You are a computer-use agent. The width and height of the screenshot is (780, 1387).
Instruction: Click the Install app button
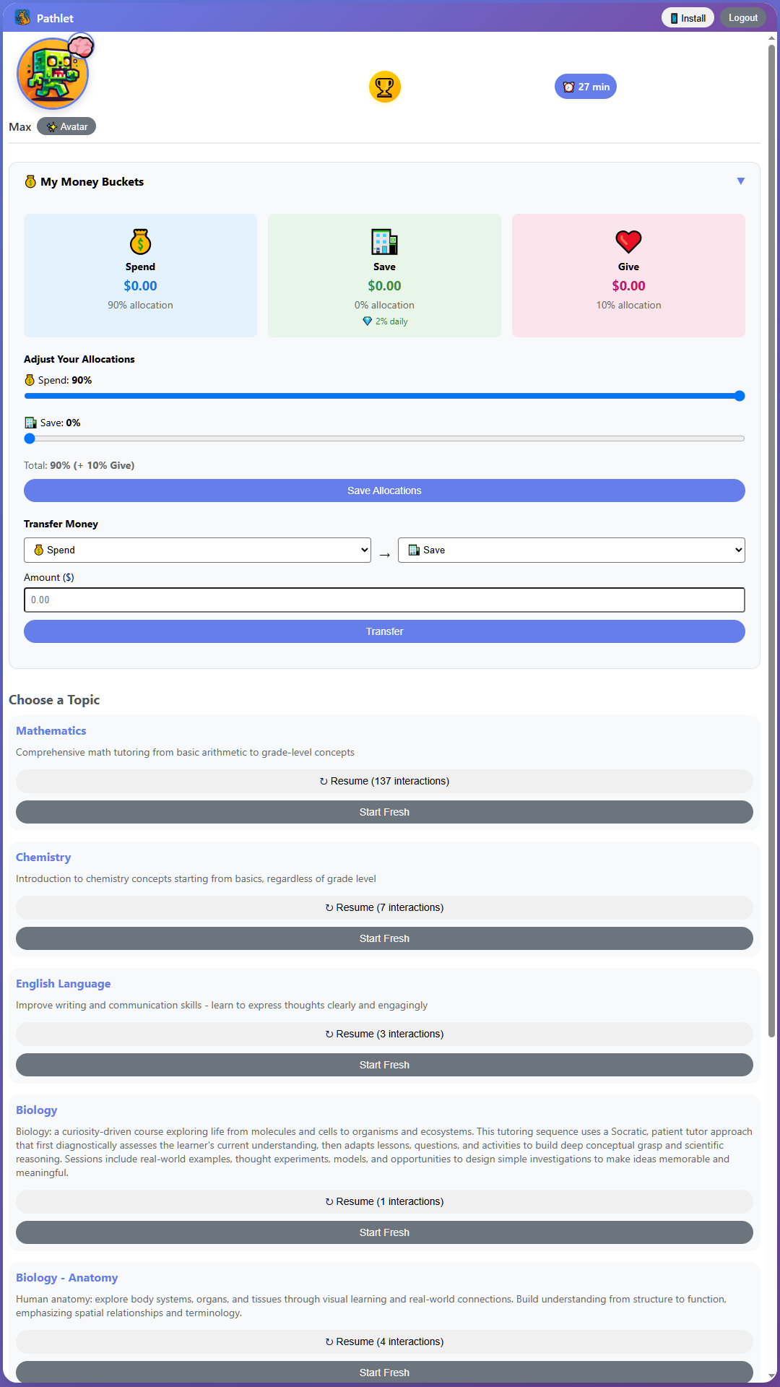[x=688, y=18]
